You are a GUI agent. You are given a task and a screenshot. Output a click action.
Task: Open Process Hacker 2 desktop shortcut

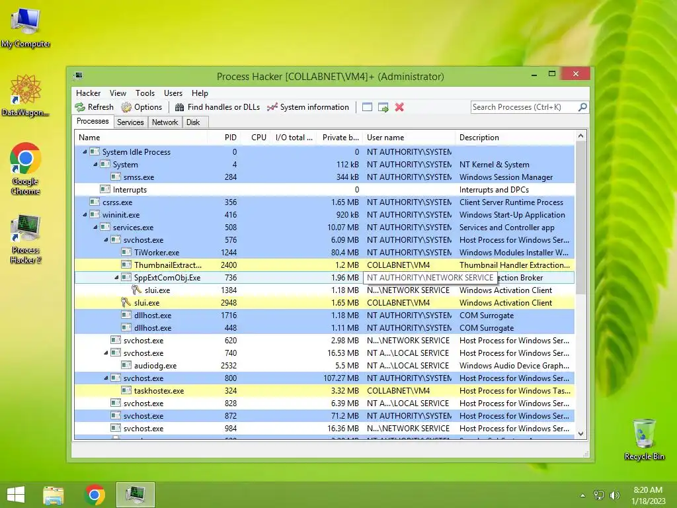click(26, 239)
